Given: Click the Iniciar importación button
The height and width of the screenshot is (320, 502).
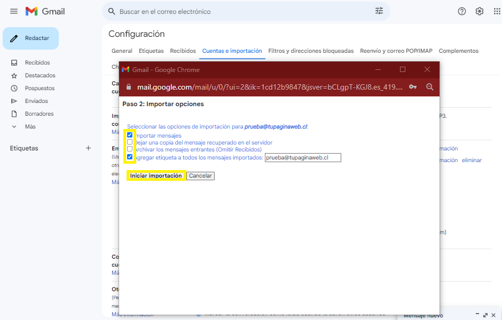Looking at the screenshot, I should click(x=156, y=175).
